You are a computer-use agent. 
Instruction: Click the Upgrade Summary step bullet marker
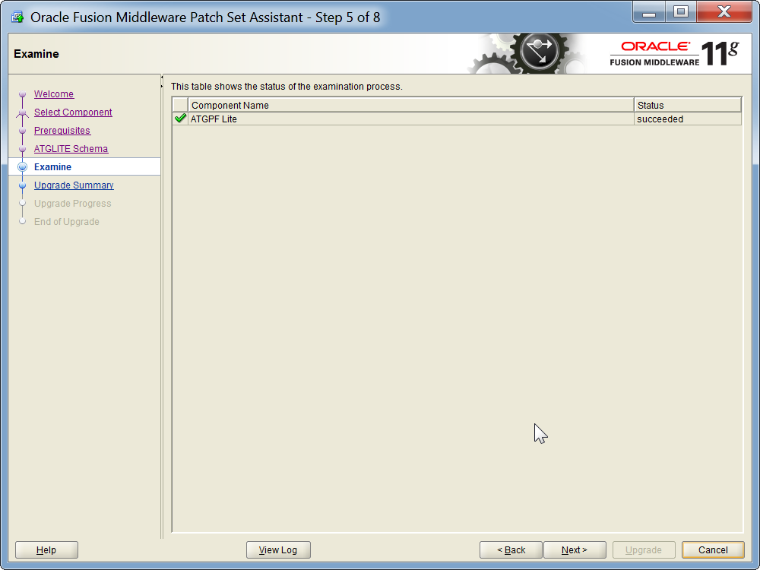pyautogui.click(x=22, y=185)
